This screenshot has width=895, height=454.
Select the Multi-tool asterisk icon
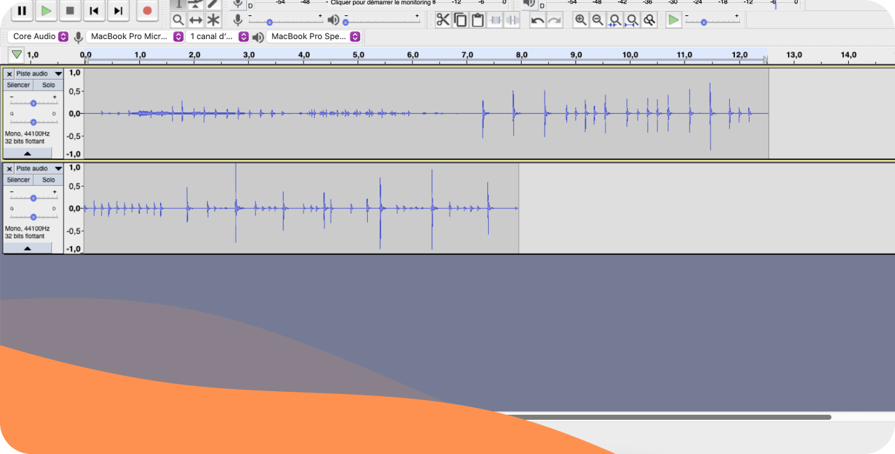click(x=213, y=20)
